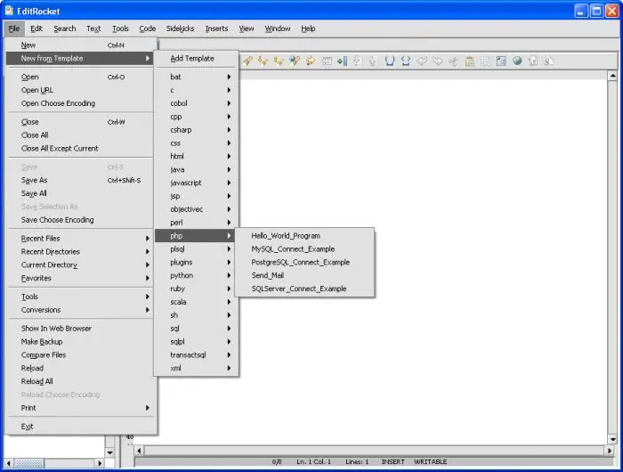Viewport: 623px width, 472px height.
Task: Choose Save As from File menu
Action: (81, 180)
